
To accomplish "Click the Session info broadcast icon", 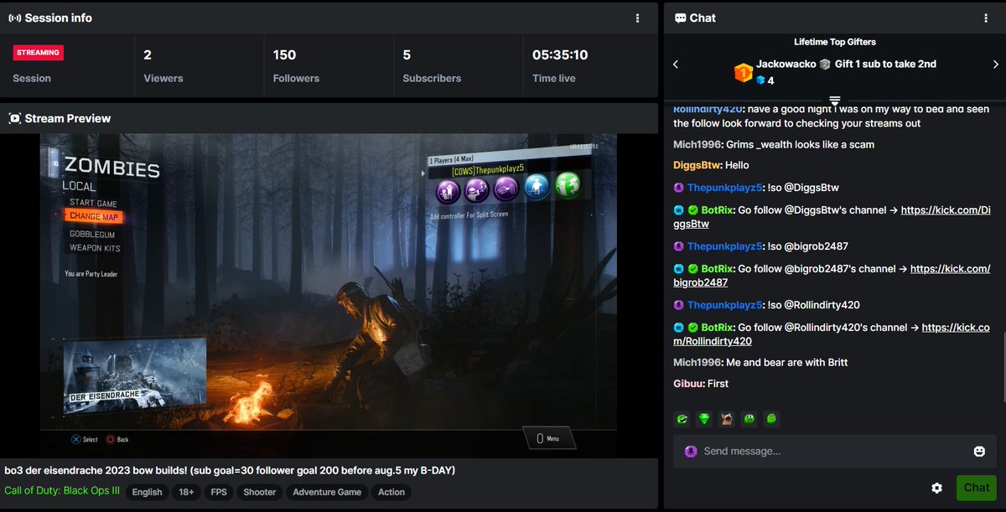I will (14, 18).
